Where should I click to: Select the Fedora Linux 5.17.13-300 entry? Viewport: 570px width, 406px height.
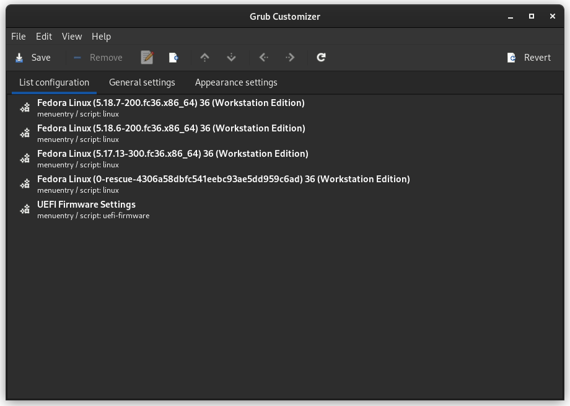172,158
